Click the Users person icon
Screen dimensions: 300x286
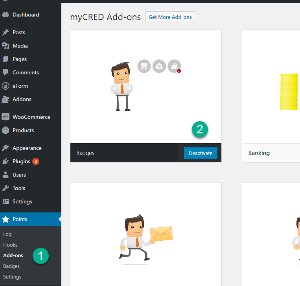tap(6, 175)
